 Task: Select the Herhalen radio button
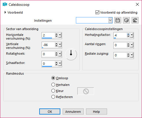pyautogui.click(x=53, y=85)
